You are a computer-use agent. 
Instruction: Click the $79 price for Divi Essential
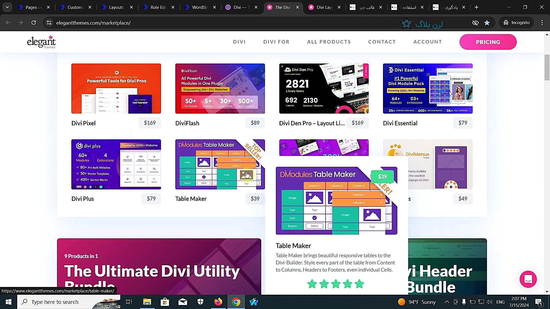click(463, 123)
